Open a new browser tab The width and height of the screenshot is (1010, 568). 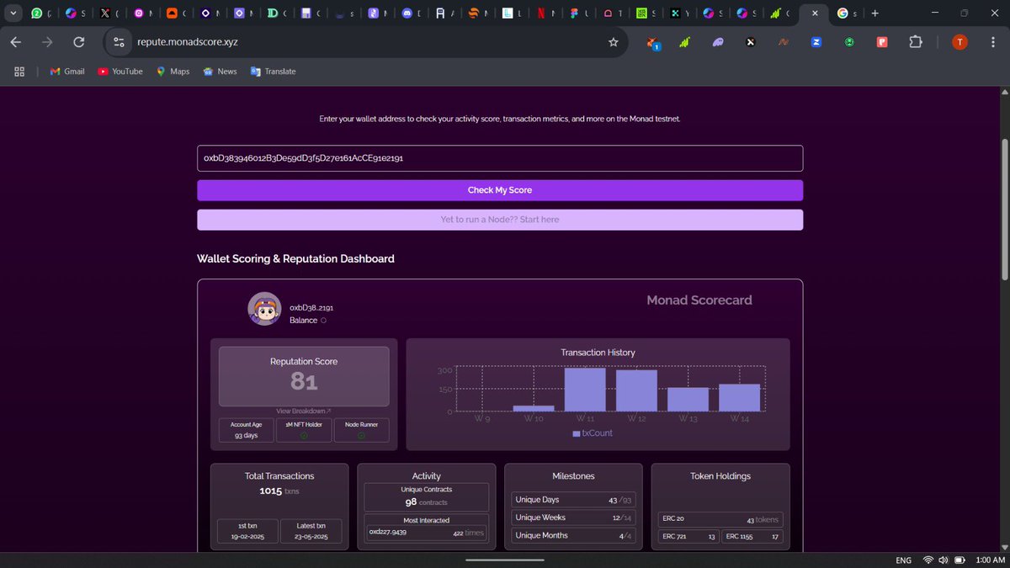click(875, 13)
